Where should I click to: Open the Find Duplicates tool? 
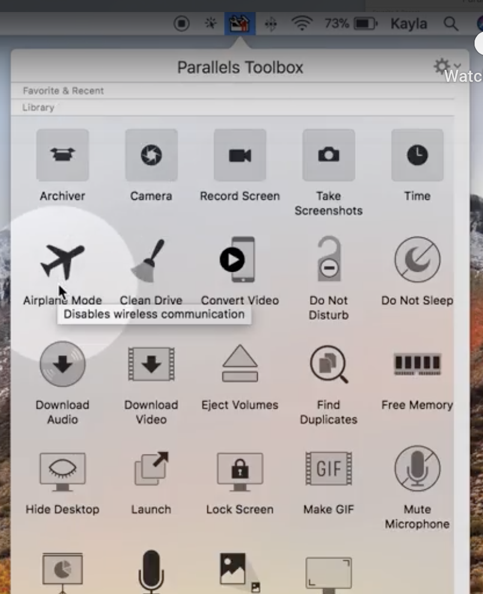[x=329, y=365]
